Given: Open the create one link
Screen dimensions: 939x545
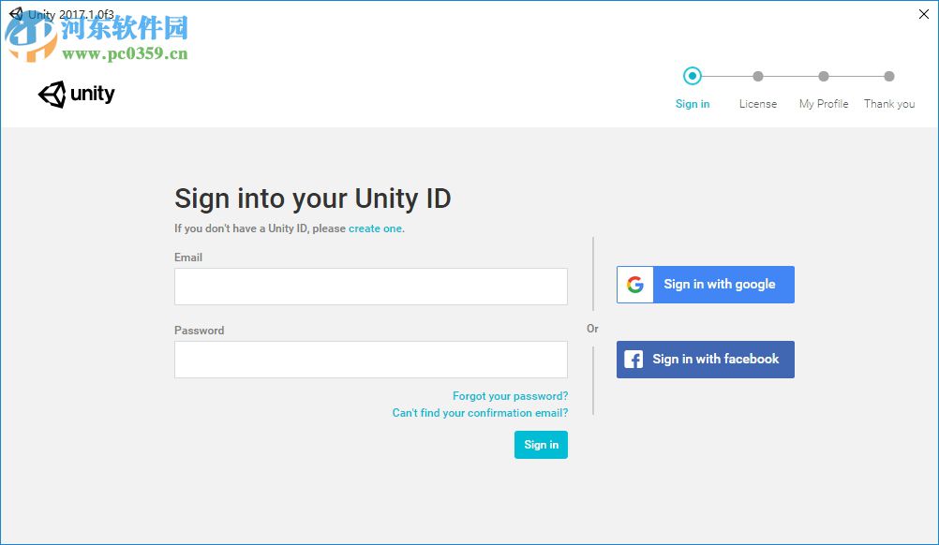Looking at the screenshot, I should coord(374,228).
